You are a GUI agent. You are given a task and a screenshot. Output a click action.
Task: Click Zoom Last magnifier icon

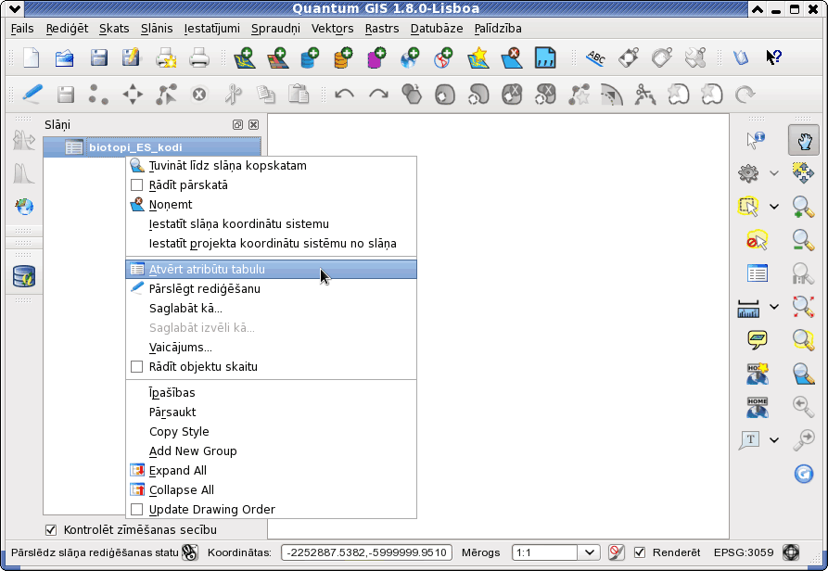point(803,406)
